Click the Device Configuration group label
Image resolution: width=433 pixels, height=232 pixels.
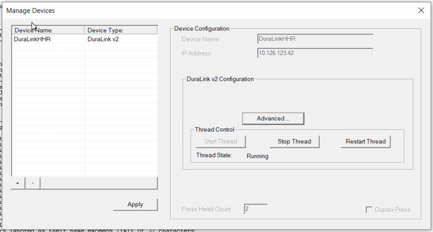202,29
